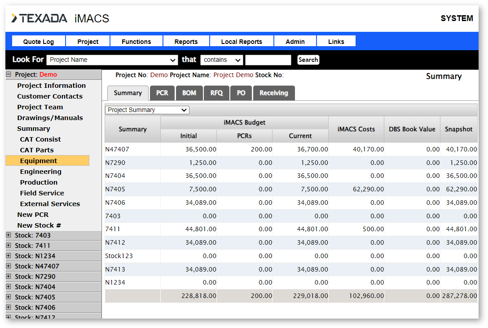Open Production in the sidebar
The width and height of the screenshot is (488, 328).
39,182
